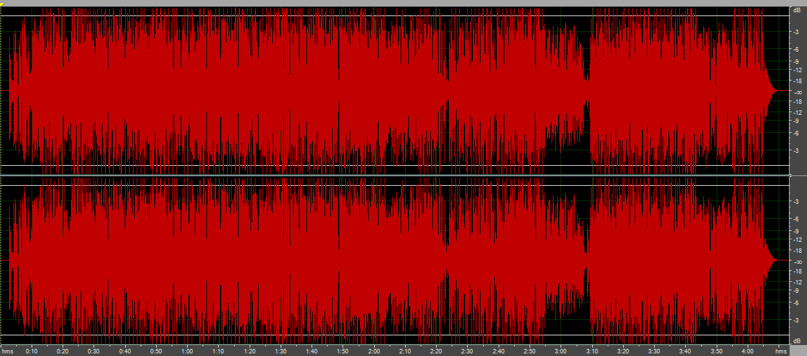The width and height of the screenshot is (807, 356).
Task: Click the upper channel's -∞ level mark
Action: point(798,92)
